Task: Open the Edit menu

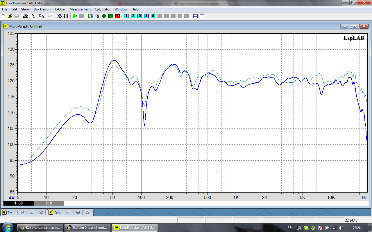Action: [x=14, y=9]
